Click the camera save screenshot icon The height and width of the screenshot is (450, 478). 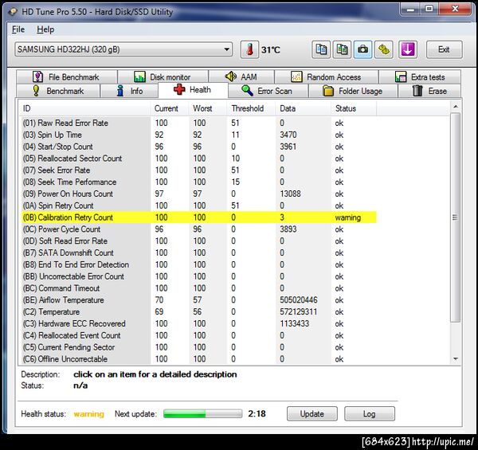pos(362,49)
